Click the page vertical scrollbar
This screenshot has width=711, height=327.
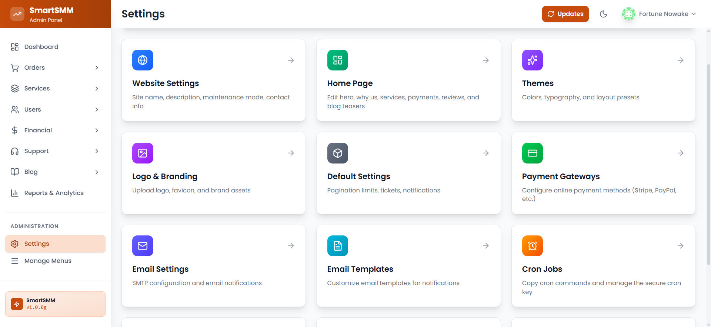point(708,163)
